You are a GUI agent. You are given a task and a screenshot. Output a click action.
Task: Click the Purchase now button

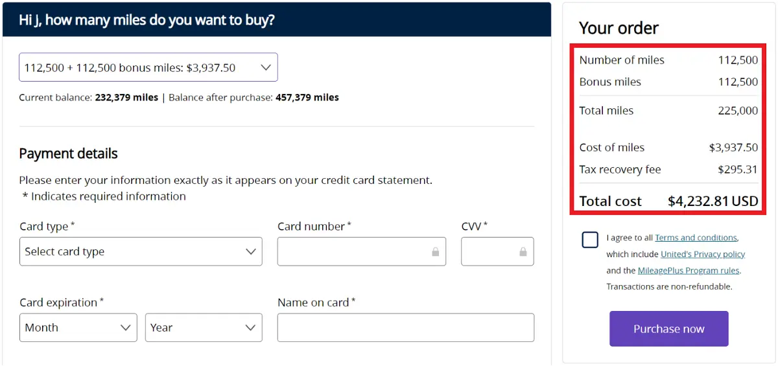pyautogui.click(x=669, y=329)
